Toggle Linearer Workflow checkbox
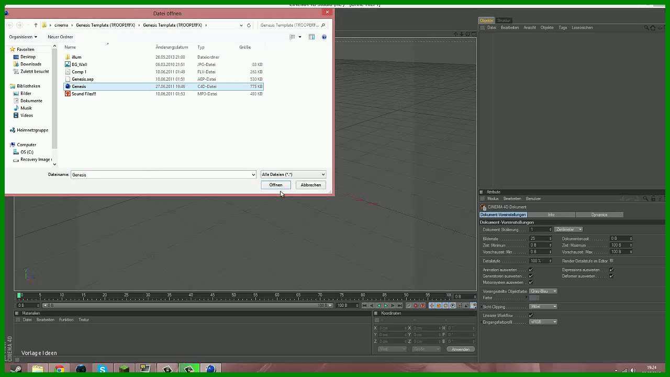The image size is (670, 377). point(531,316)
